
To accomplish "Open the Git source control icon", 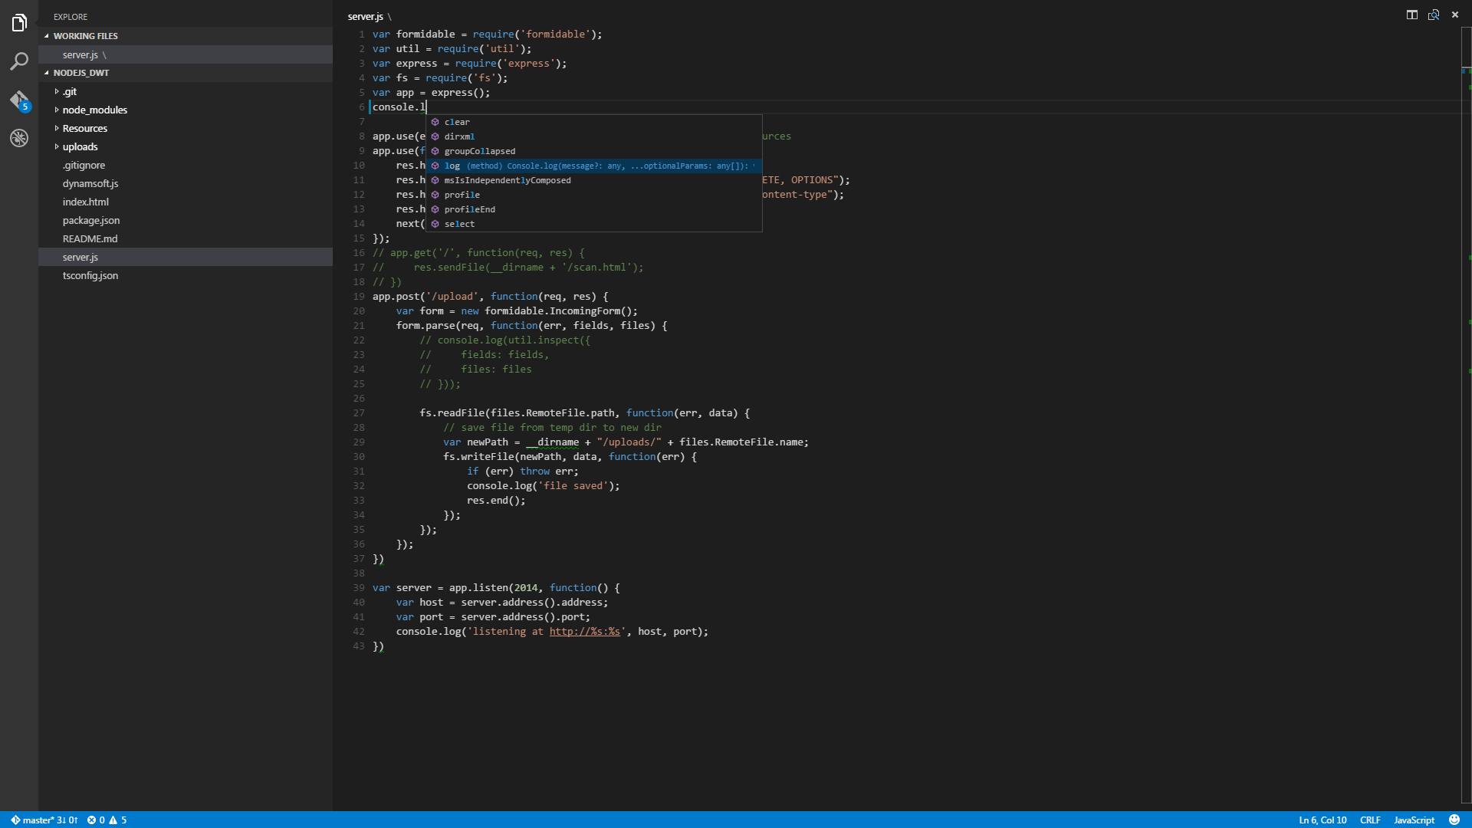I will (19, 100).
